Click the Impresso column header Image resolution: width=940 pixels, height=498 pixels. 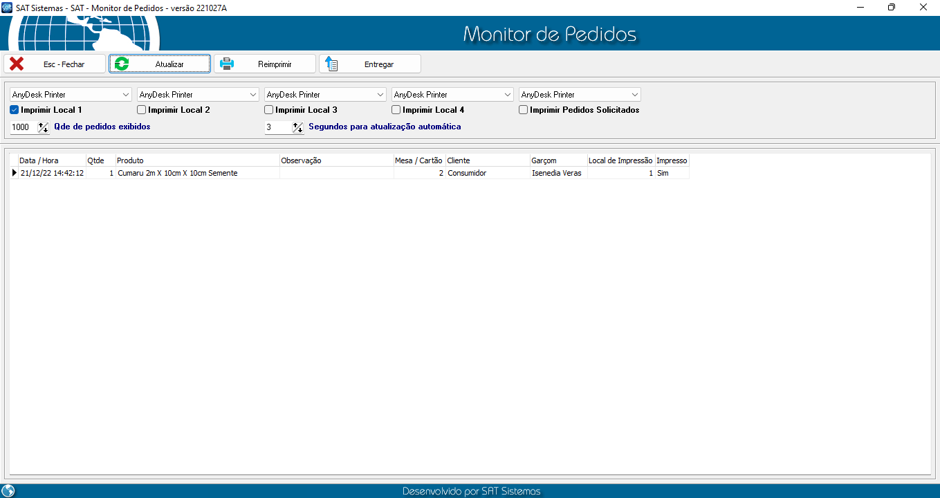672,160
